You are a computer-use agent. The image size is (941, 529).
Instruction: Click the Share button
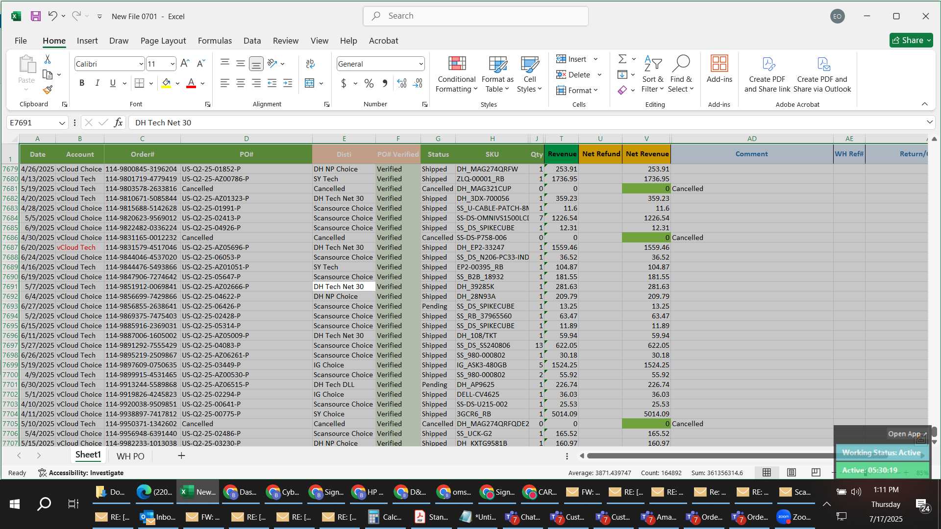tap(911, 40)
